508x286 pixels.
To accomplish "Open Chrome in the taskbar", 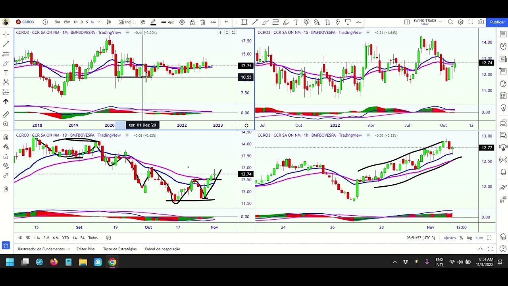I will point(112,262).
